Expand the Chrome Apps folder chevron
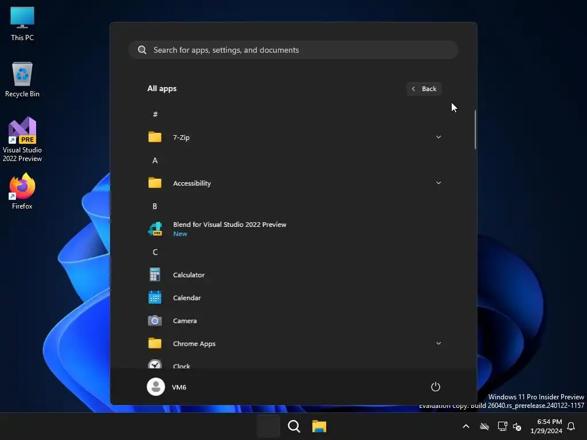The image size is (587, 440). point(439,343)
